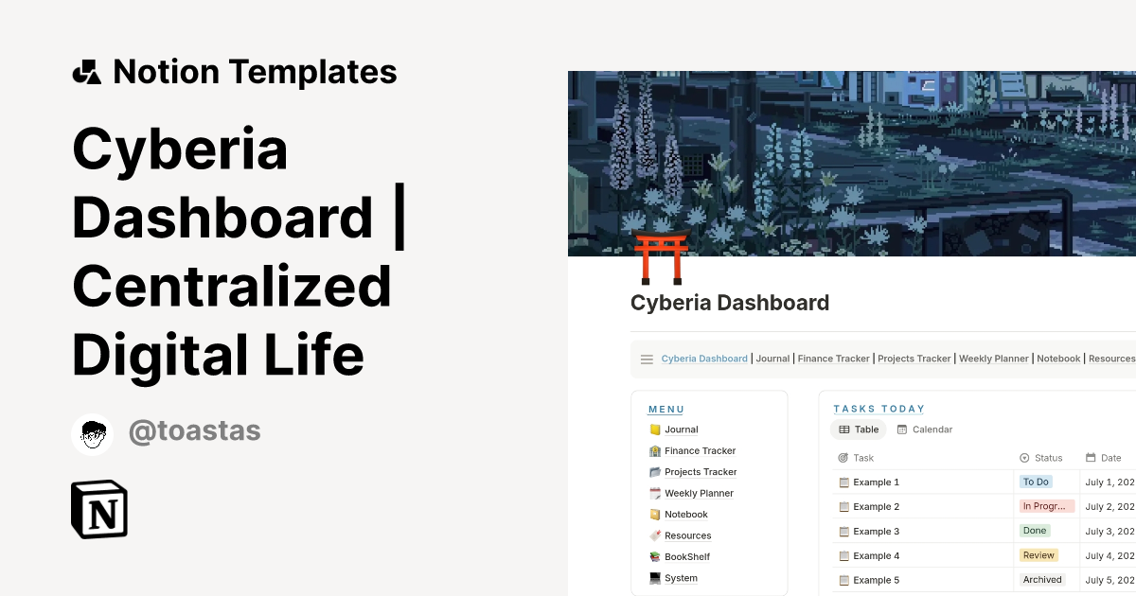Viewport: 1136px width, 596px height.
Task: Open Projects Tracker from the menu list
Action: 700,472
